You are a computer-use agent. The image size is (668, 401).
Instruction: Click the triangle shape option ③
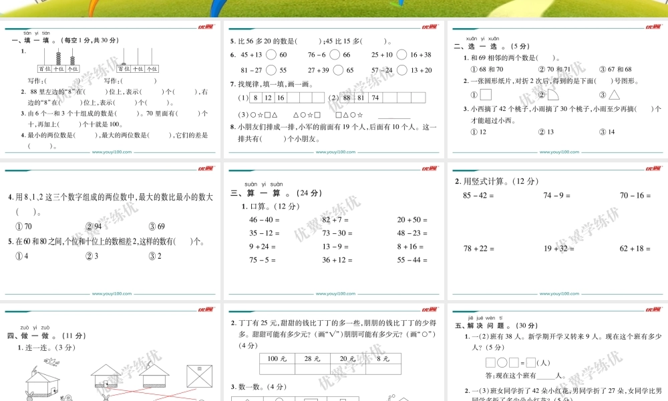(613, 96)
